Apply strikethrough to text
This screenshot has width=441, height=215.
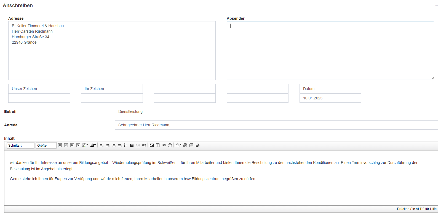pos(78,145)
